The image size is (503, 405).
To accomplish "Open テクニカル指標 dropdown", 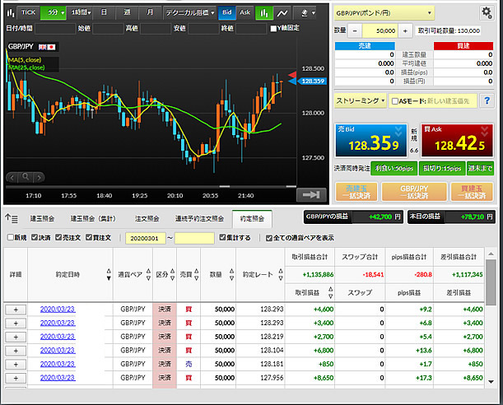I will coord(189,13).
